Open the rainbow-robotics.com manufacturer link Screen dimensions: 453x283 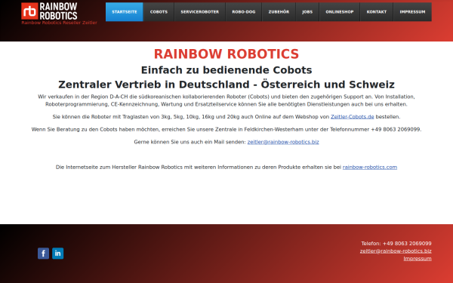pos(370,168)
